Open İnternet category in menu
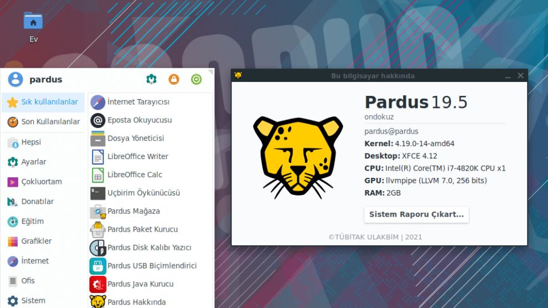Screen dimensions: 548x308 click(43, 261)
